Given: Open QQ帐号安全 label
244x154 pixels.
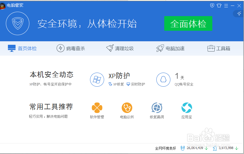Looking at the screenshot, I should point(184,84).
